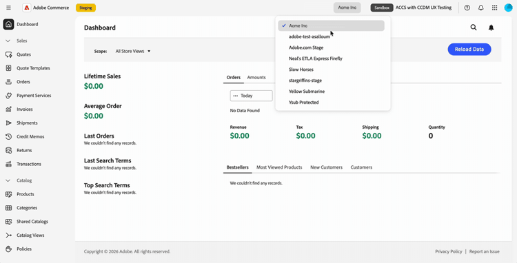The width and height of the screenshot is (517, 263).
Task: Open the Report an Issue link
Action: point(485,251)
